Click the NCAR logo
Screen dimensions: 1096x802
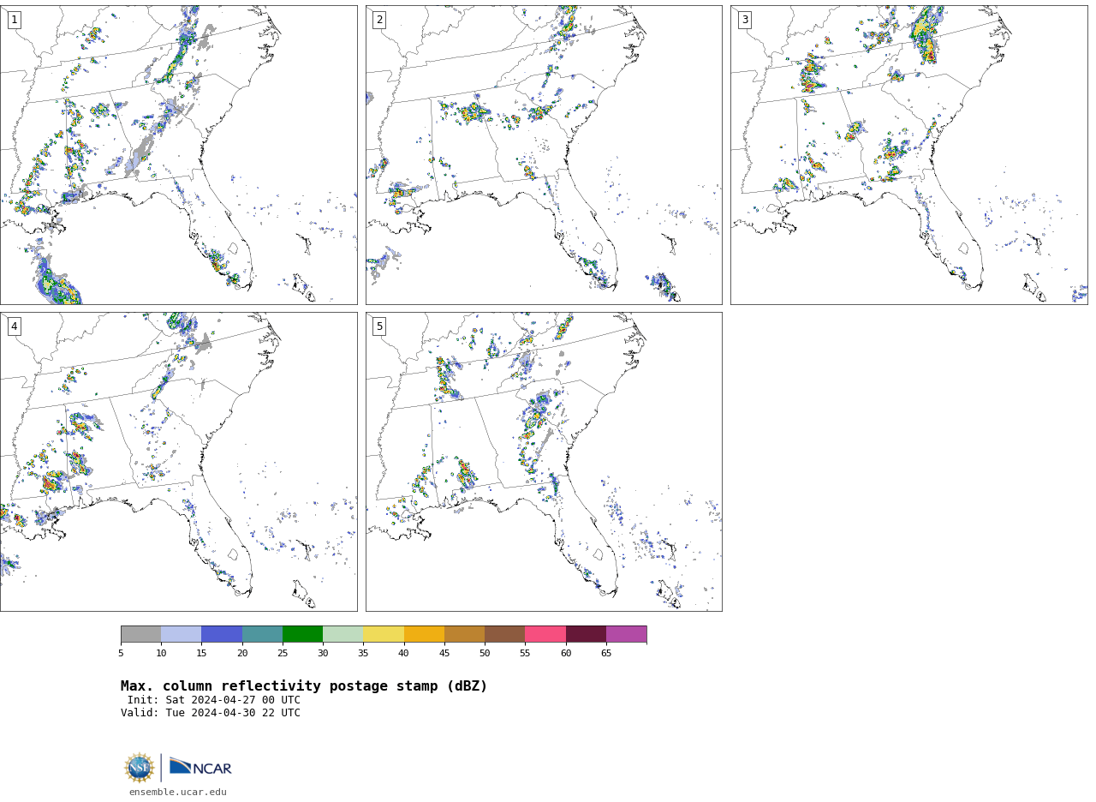[200, 768]
